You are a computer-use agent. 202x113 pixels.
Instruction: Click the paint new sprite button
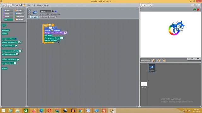tap(153, 61)
